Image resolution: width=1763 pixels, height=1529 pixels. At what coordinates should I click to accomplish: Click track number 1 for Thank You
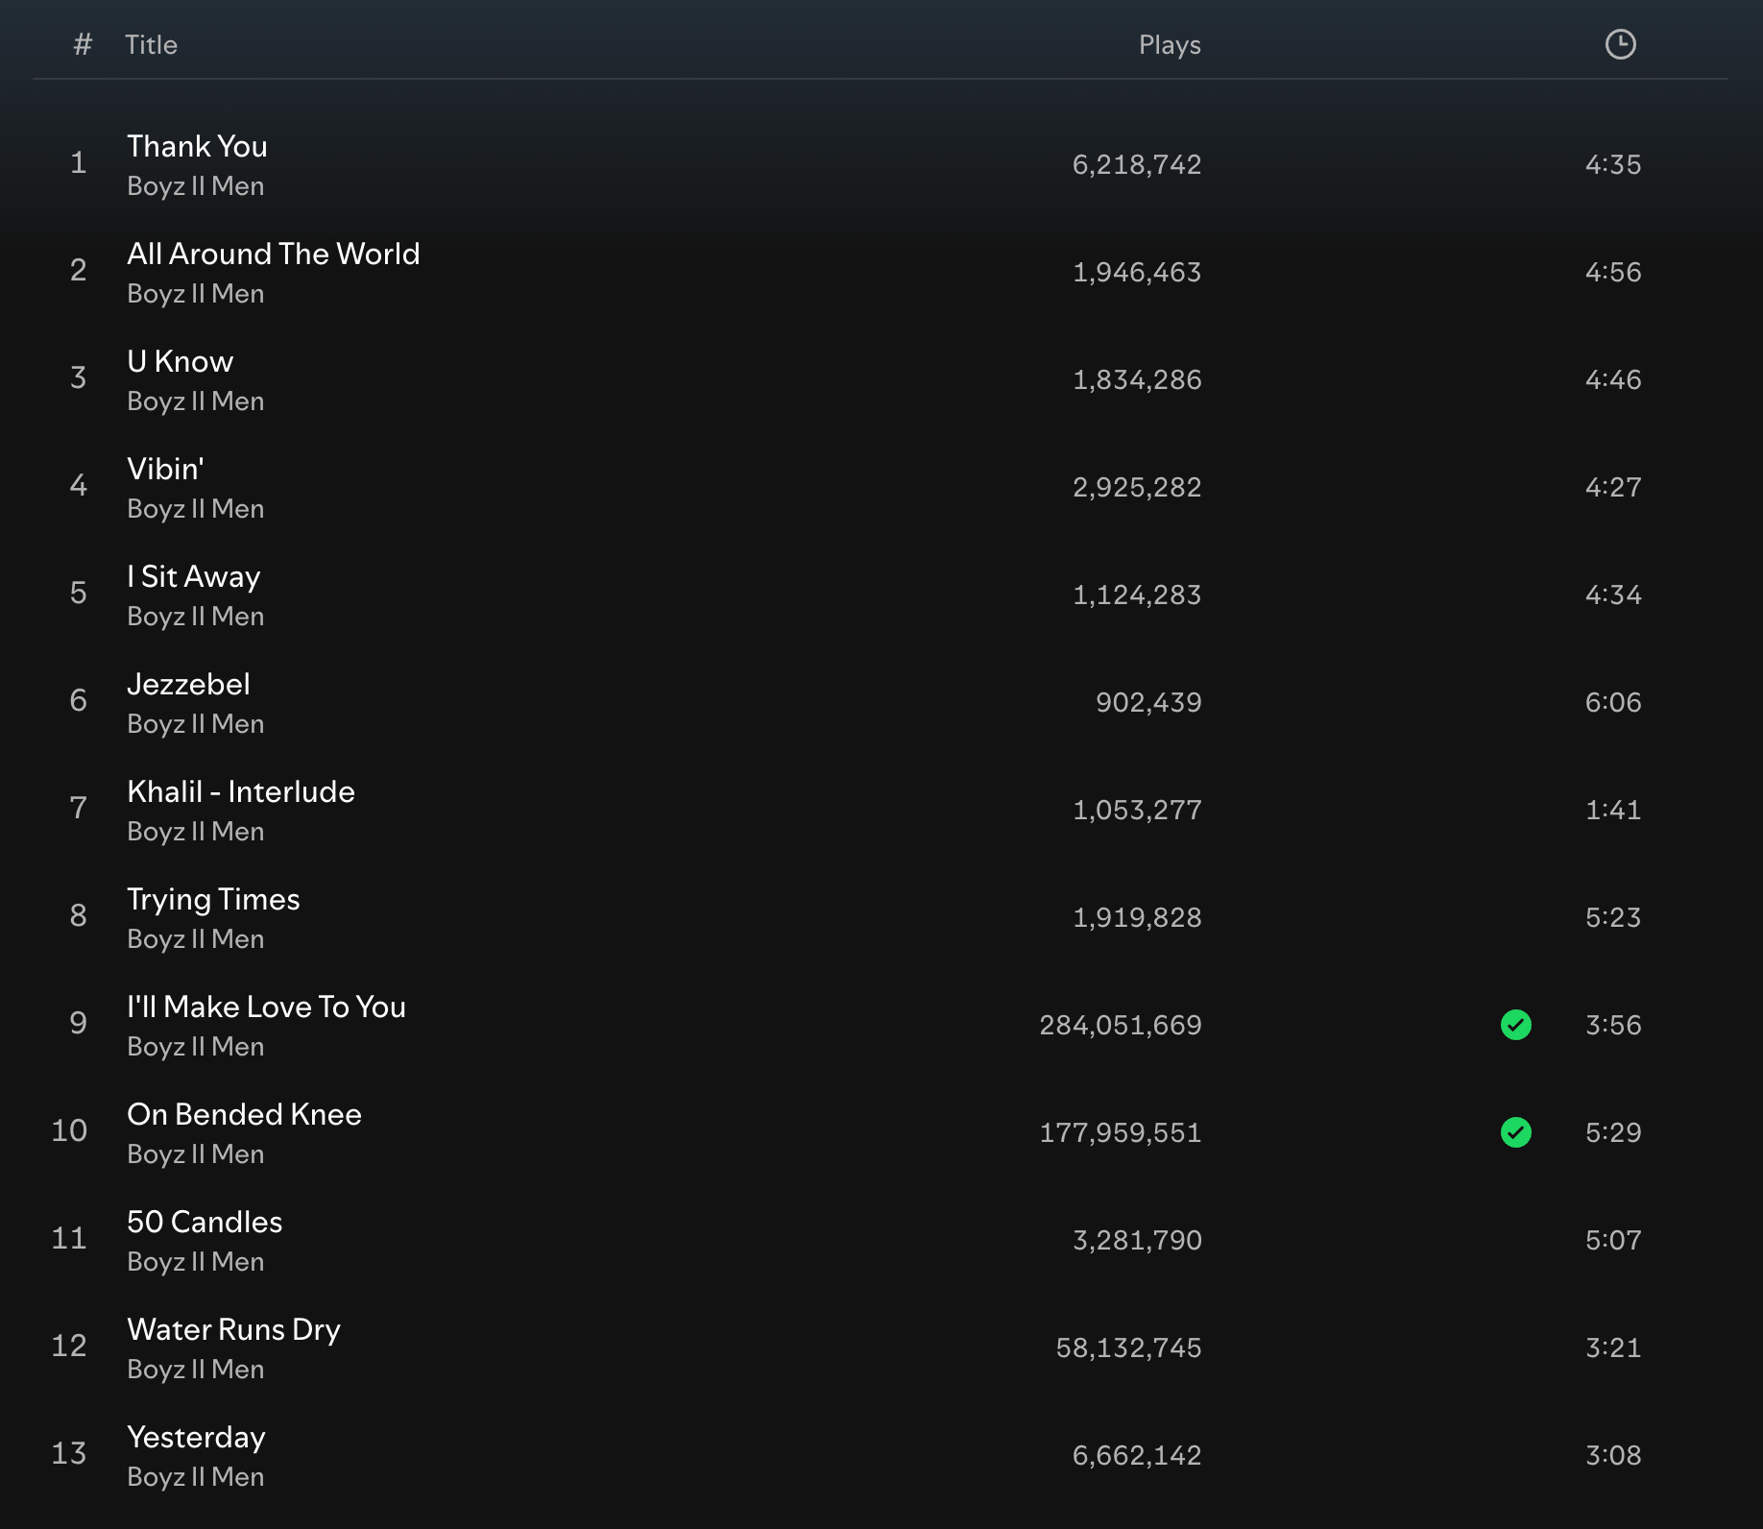[79, 162]
